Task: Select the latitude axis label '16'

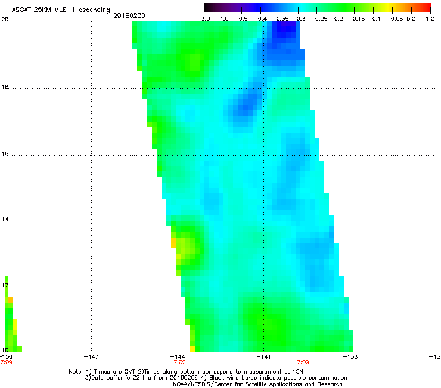Action: point(5,154)
